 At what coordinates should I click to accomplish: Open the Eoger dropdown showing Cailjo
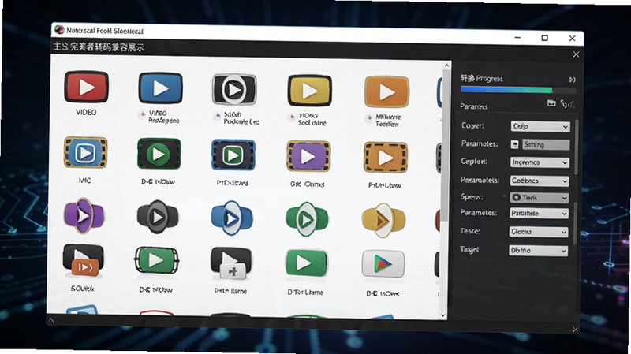point(540,126)
